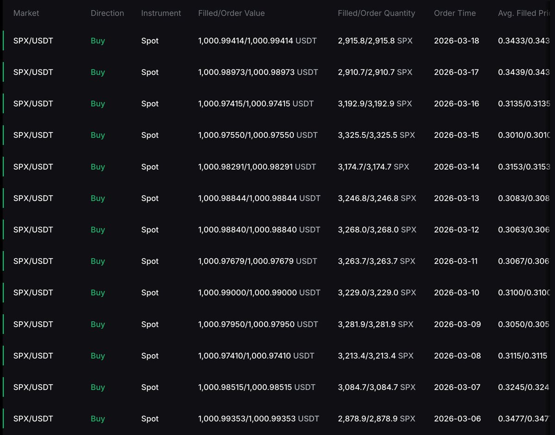Click order value 1,000.98844/1,000.98844 USDT
Screen dimensions: 555x435
pos(259,198)
